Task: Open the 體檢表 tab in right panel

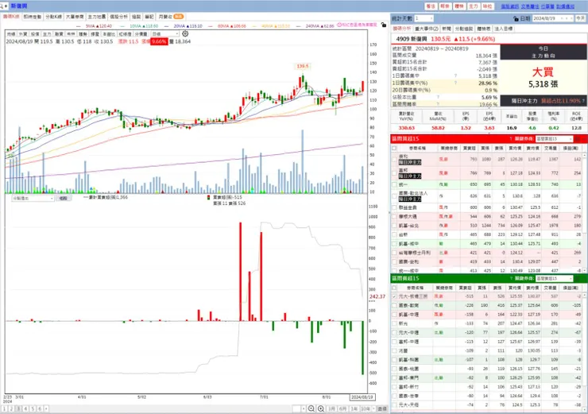Action: (484, 29)
